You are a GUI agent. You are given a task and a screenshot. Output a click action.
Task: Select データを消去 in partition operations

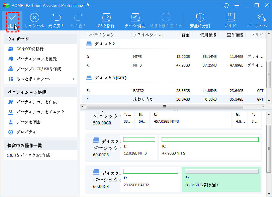(40, 122)
